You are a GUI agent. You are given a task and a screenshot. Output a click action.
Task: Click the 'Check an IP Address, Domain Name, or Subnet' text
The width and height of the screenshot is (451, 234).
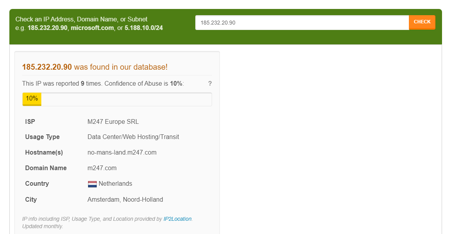pyautogui.click(x=81, y=19)
